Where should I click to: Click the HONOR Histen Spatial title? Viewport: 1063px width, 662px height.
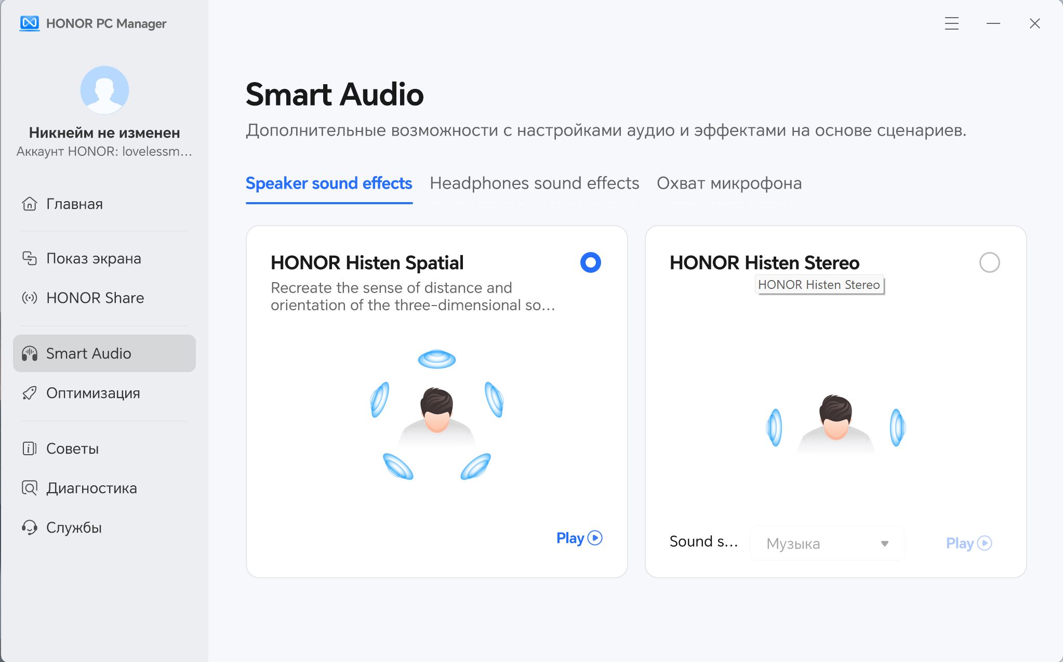pyautogui.click(x=367, y=263)
